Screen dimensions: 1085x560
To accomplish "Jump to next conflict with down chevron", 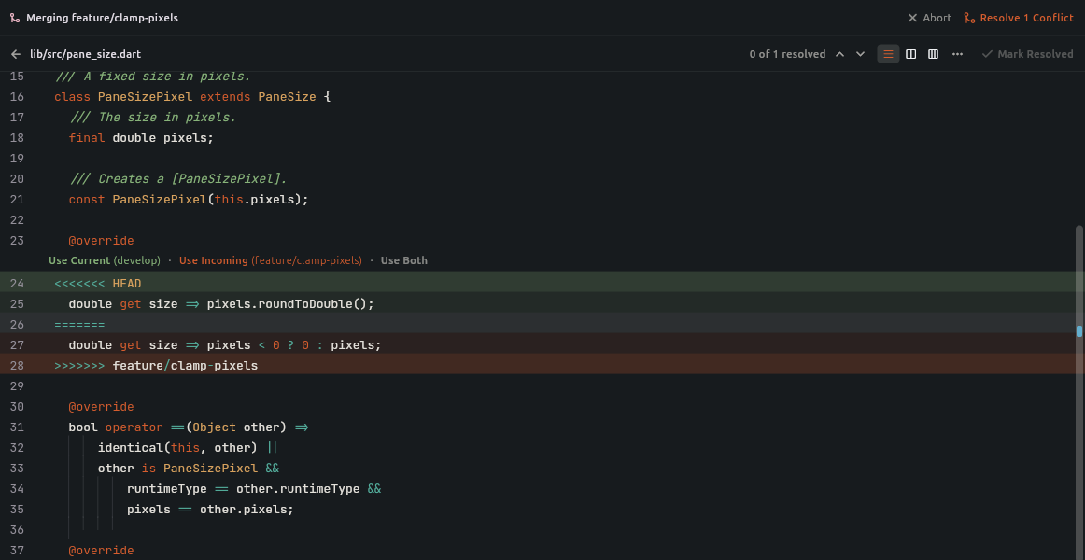I will [x=860, y=54].
